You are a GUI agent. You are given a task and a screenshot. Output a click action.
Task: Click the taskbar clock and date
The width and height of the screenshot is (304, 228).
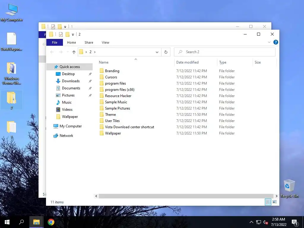pyautogui.click(x=278, y=222)
